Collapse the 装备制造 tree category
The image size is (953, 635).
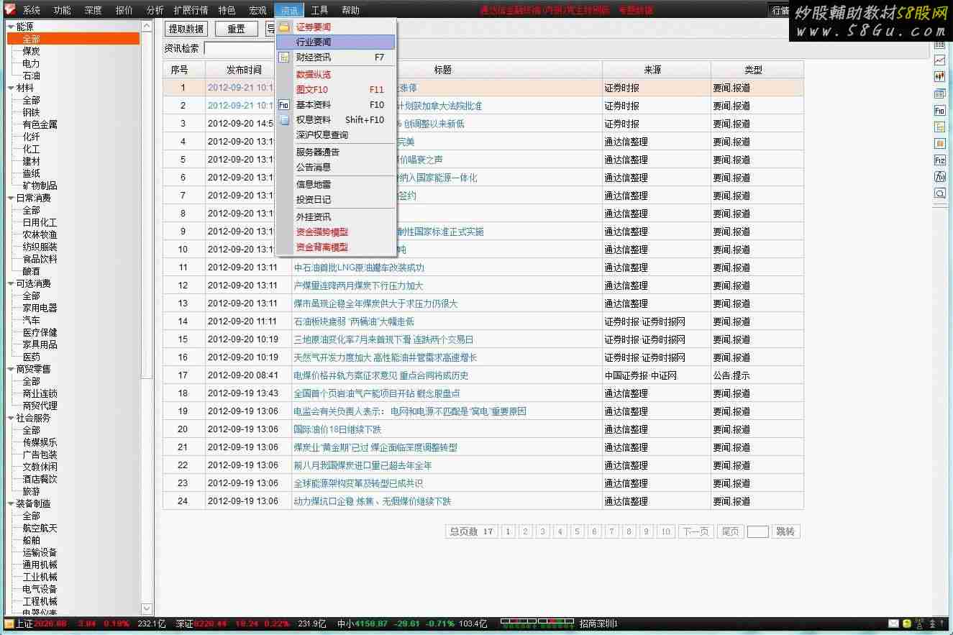(11, 503)
